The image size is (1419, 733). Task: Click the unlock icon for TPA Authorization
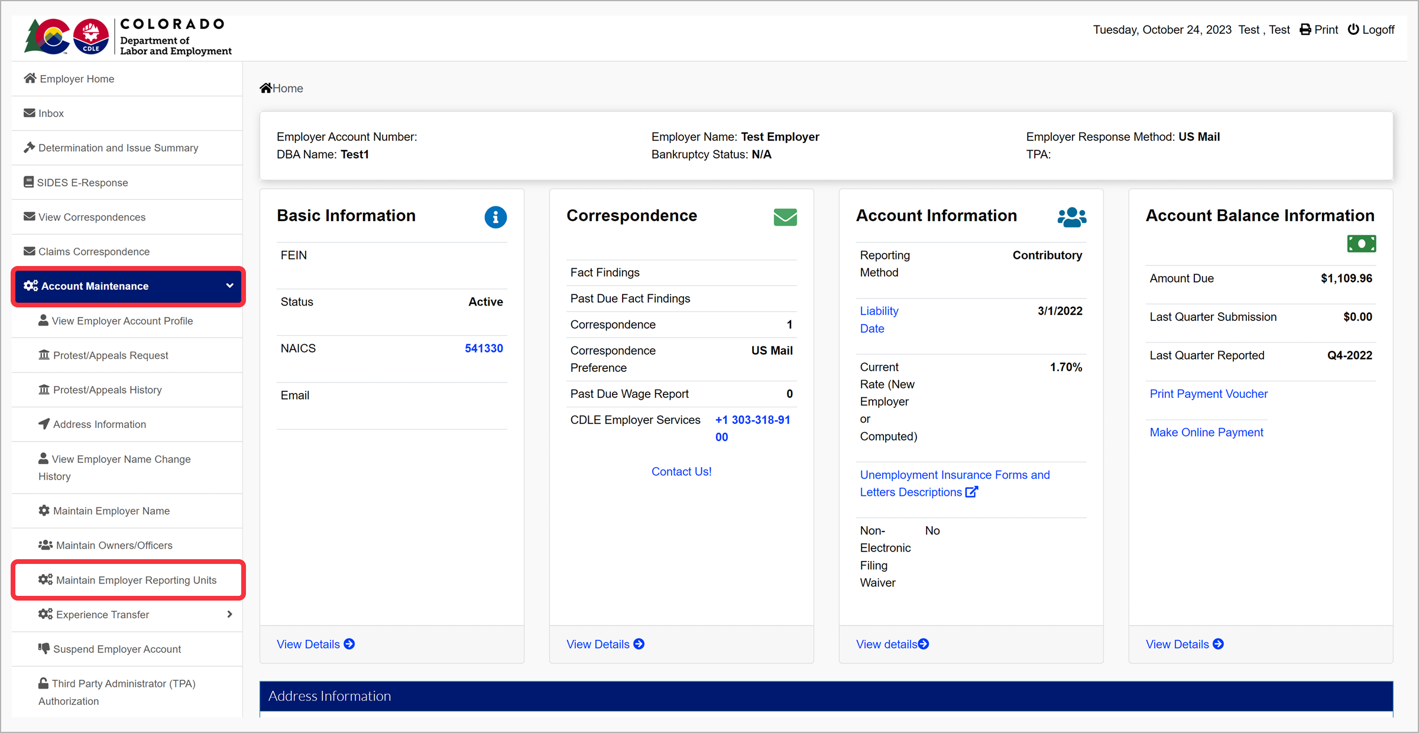[x=43, y=683]
